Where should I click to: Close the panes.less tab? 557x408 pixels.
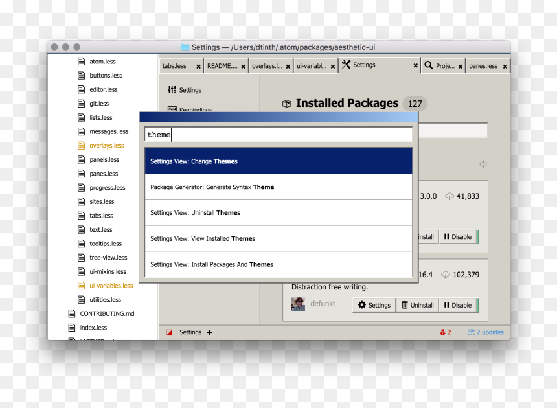[505, 67]
